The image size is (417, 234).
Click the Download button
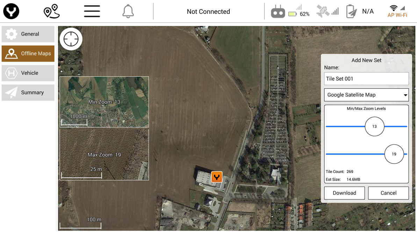(x=344, y=193)
